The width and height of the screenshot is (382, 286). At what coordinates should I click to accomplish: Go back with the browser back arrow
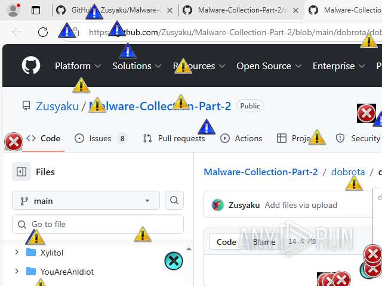click(x=17, y=32)
